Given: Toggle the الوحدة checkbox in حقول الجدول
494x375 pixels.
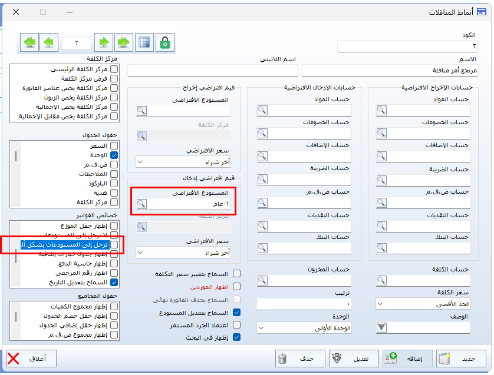Looking at the screenshot, I should 114,155.
